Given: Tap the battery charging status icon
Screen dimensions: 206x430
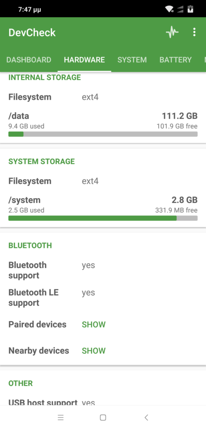Looking at the screenshot, I should [191, 9].
